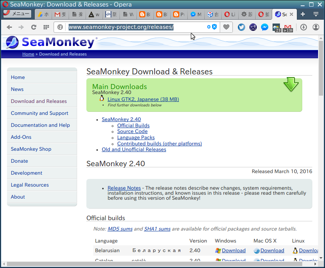Download Belarusian build for Linux
The image size is (325, 268).
coord(308,251)
